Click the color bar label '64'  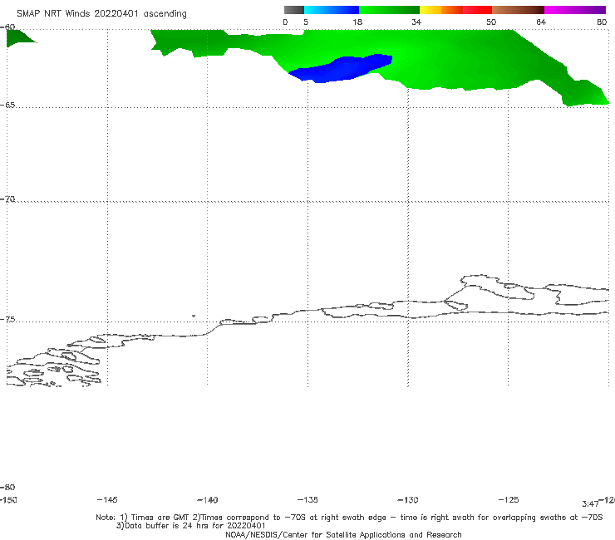(x=541, y=22)
